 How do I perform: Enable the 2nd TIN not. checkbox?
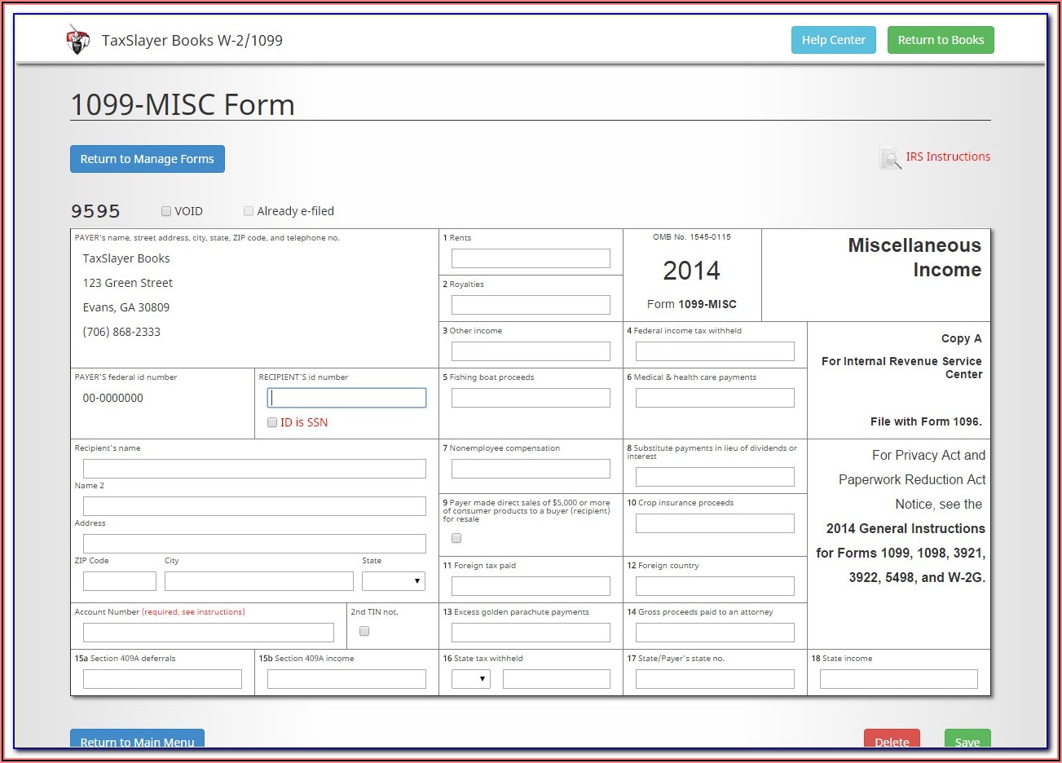[x=364, y=631]
